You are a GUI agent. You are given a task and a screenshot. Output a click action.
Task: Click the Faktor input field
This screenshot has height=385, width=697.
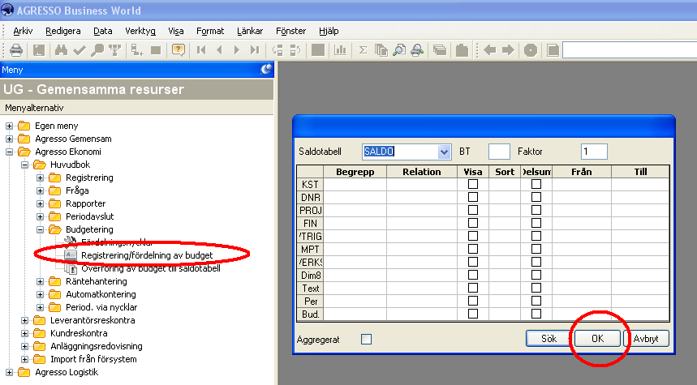(x=594, y=152)
